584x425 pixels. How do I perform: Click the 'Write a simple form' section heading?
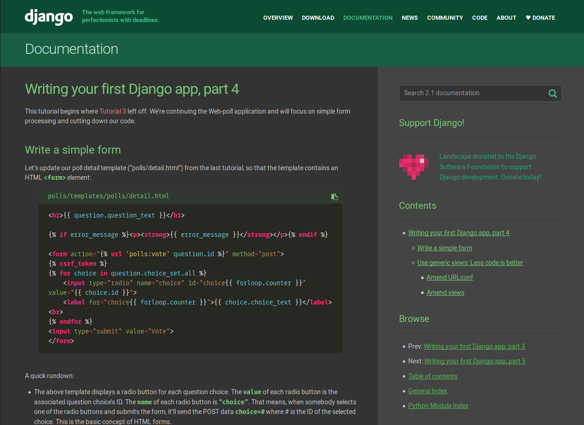point(73,150)
